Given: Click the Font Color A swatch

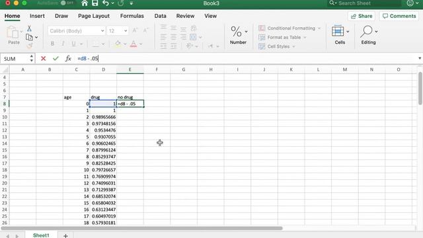Looking at the screenshot, I should (134, 44).
